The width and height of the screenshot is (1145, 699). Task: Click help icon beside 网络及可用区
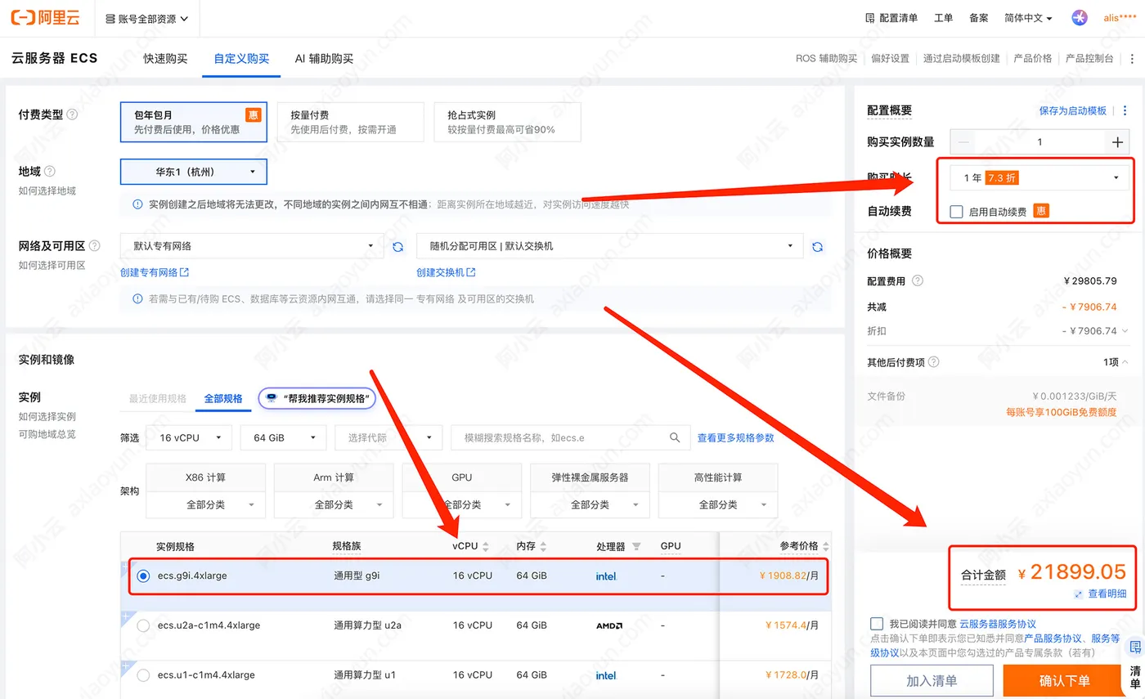(x=95, y=246)
